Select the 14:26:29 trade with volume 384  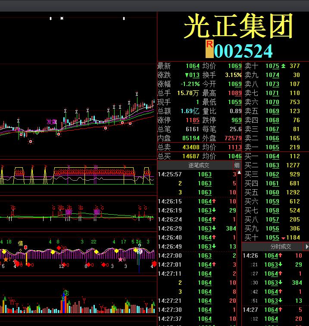197,228
